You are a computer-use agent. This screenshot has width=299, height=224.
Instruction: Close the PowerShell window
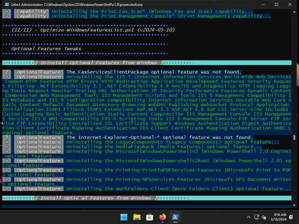(x=290, y=4)
